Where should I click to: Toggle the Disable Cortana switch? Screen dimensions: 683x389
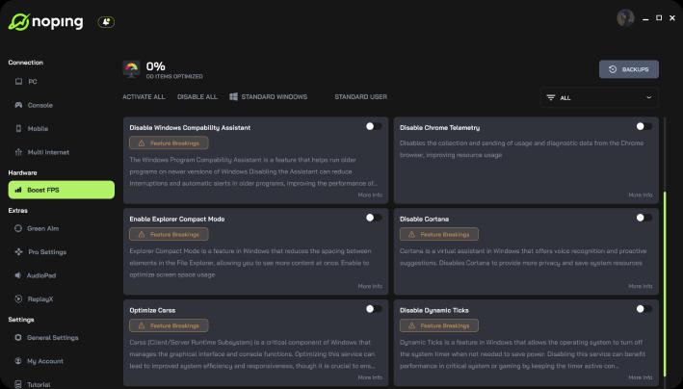tap(644, 218)
